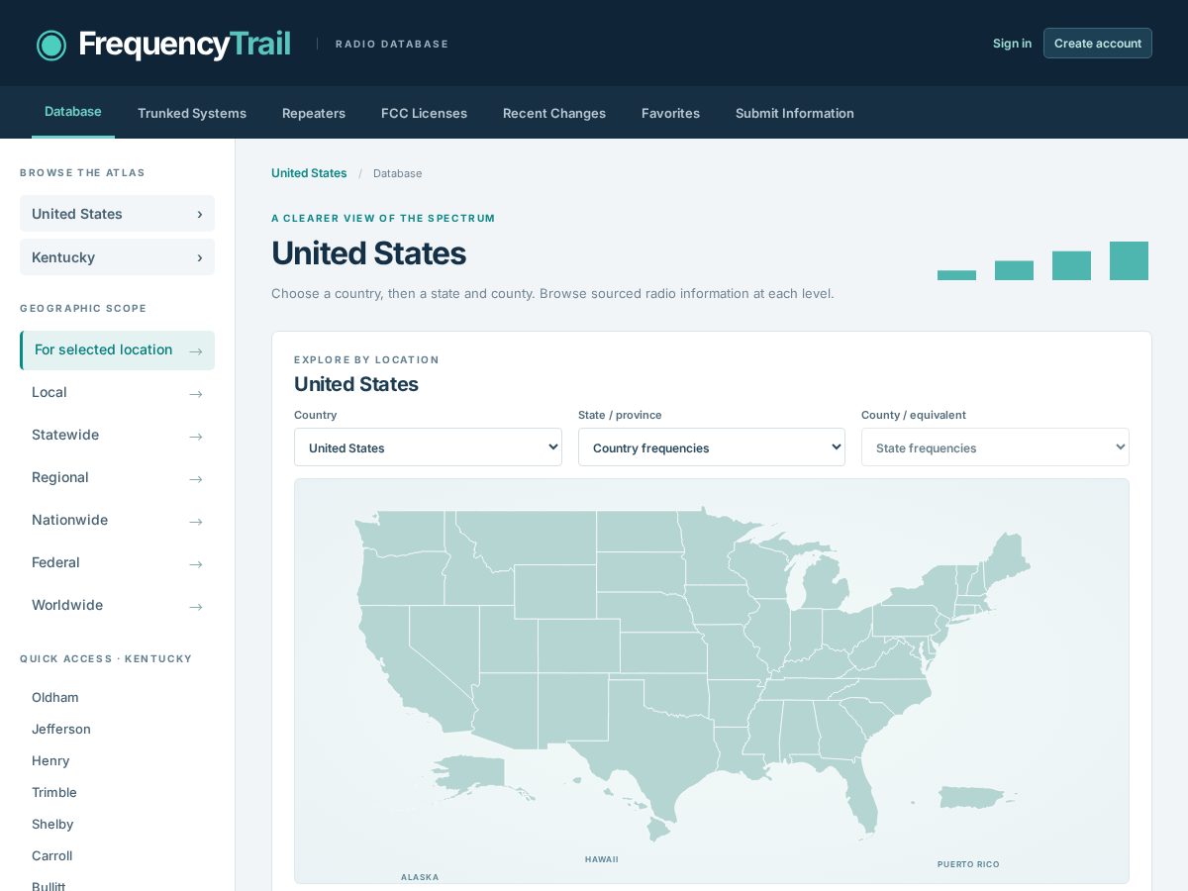Choose the Regional scope option
This screenshot has height=891, width=1188.
coord(117,478)
